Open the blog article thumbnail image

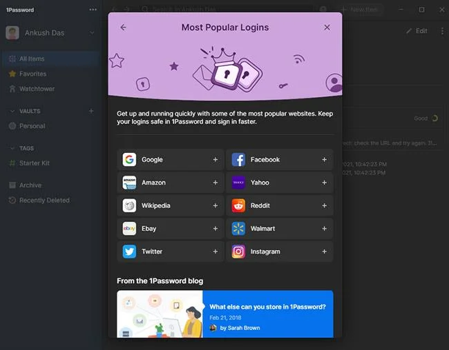160,314
